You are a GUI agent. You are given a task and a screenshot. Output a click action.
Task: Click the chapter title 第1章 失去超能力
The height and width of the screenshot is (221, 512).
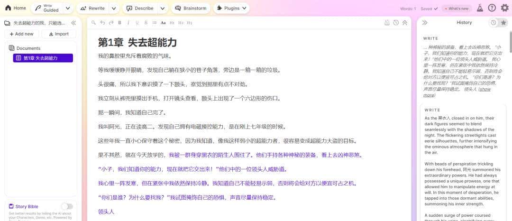pyautogui.click(x=137, y=42)
